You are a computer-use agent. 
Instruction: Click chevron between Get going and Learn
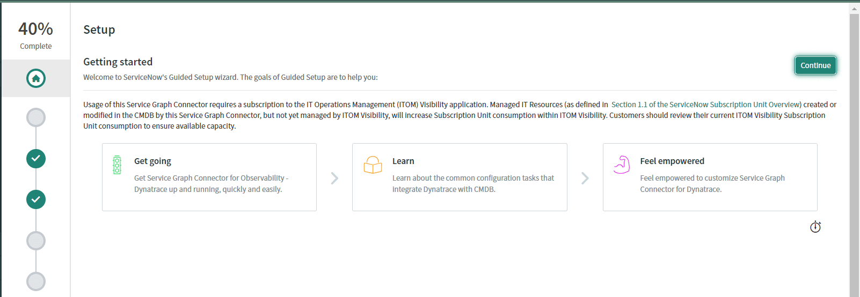334,178
